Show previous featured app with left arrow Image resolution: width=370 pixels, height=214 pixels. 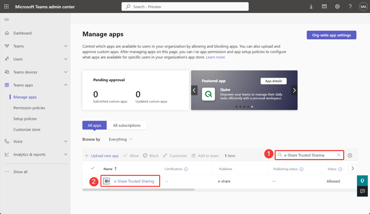click(x=194, y=90)
